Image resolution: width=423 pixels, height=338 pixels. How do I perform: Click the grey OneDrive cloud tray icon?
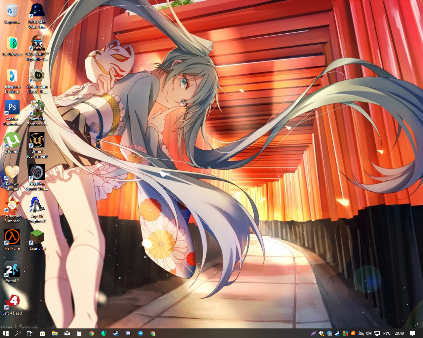(x=361, y=333)
